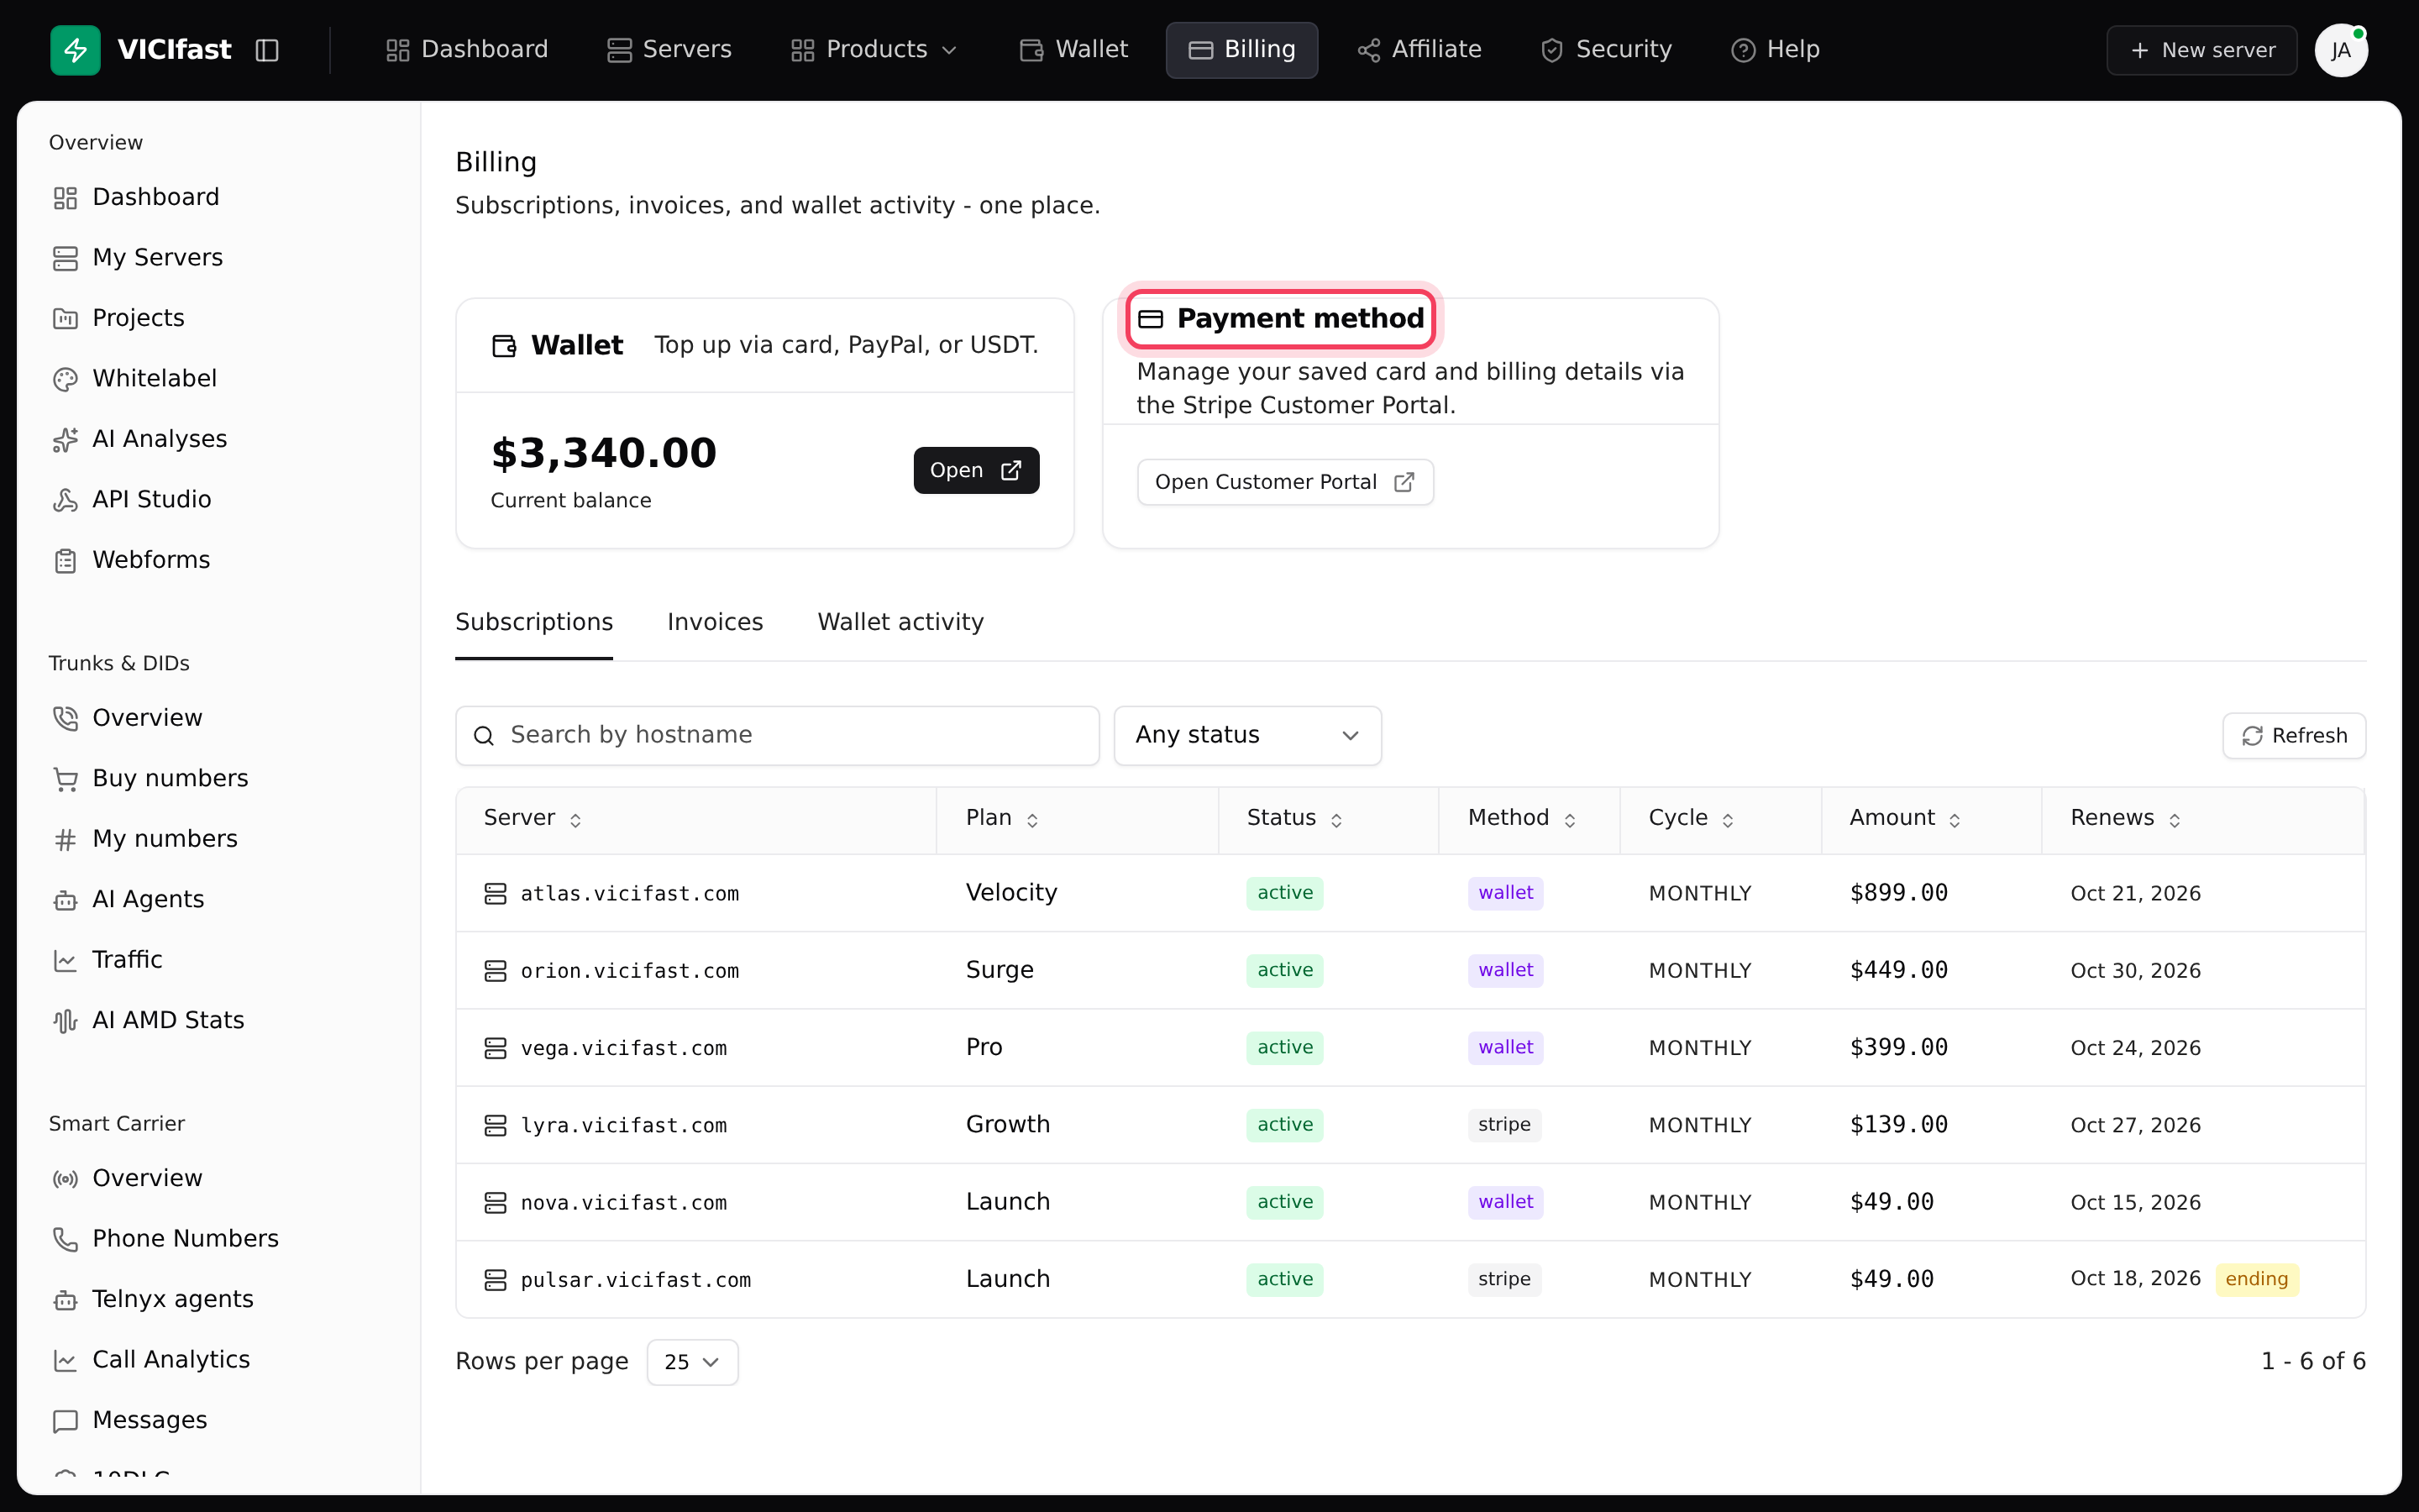Open Wallet in the top navigation

pyautogui.click(x=1073, y=50)
